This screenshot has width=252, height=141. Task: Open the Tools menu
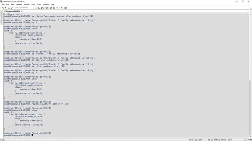39,4
